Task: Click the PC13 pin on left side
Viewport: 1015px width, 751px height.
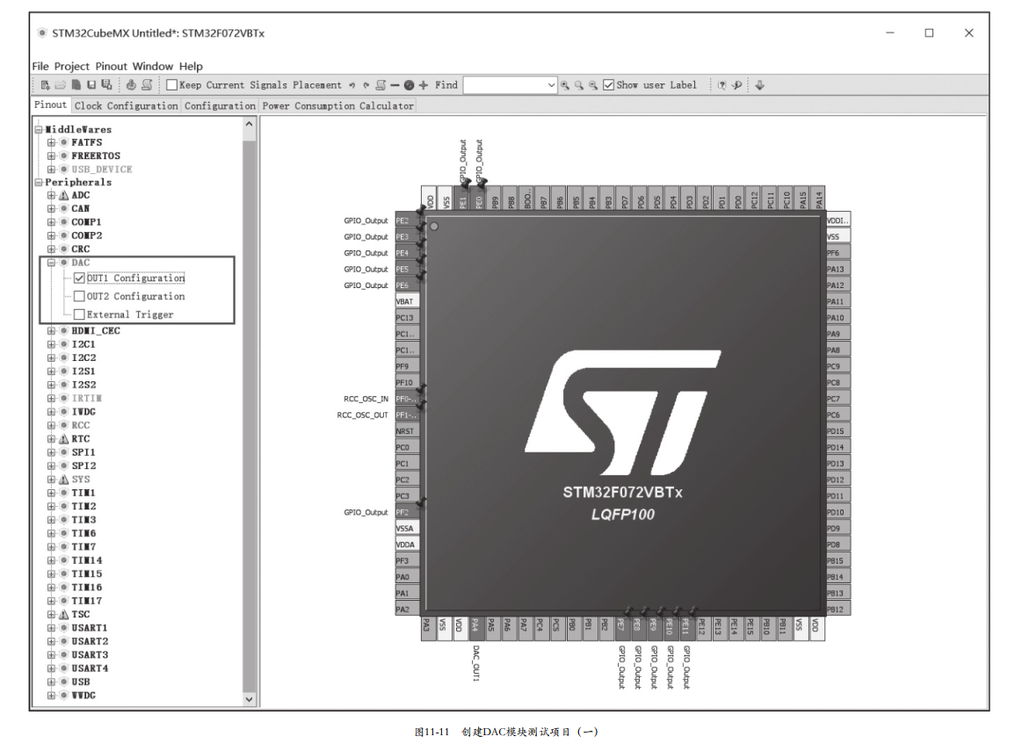Action: click(x=407, y=318)
